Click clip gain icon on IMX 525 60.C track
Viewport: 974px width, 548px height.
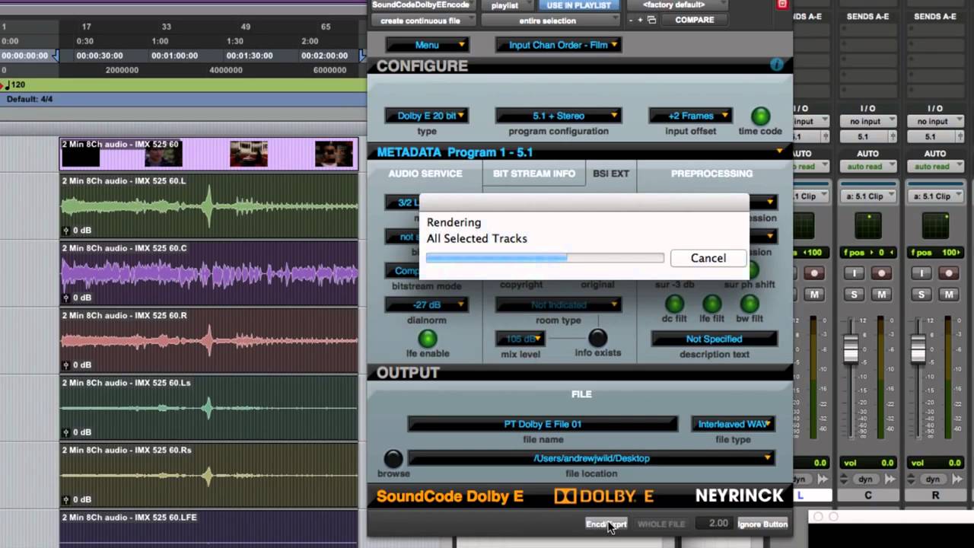coord(66,298)
